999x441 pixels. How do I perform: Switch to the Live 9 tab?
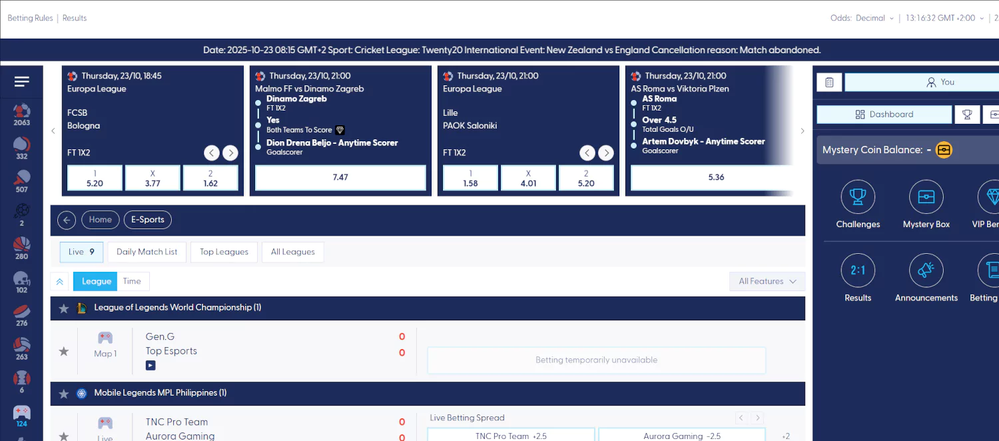pos(81,252)
